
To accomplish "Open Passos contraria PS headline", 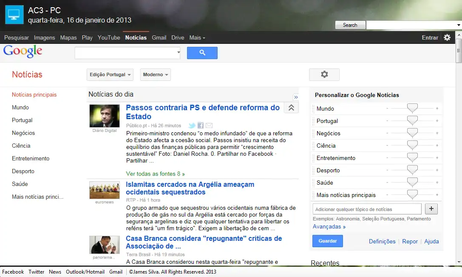I will tap(203, 112).
